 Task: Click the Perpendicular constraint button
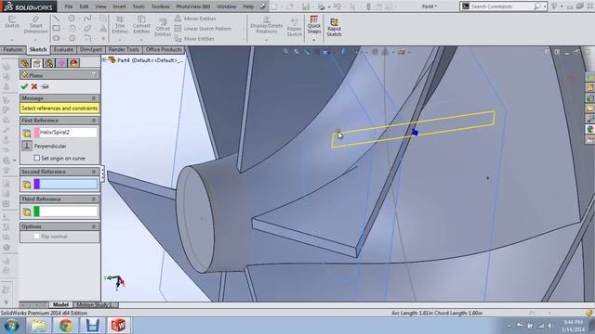tap(27, 146)
